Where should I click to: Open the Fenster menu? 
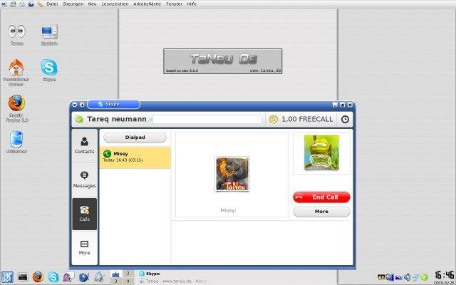pos(174,4)
